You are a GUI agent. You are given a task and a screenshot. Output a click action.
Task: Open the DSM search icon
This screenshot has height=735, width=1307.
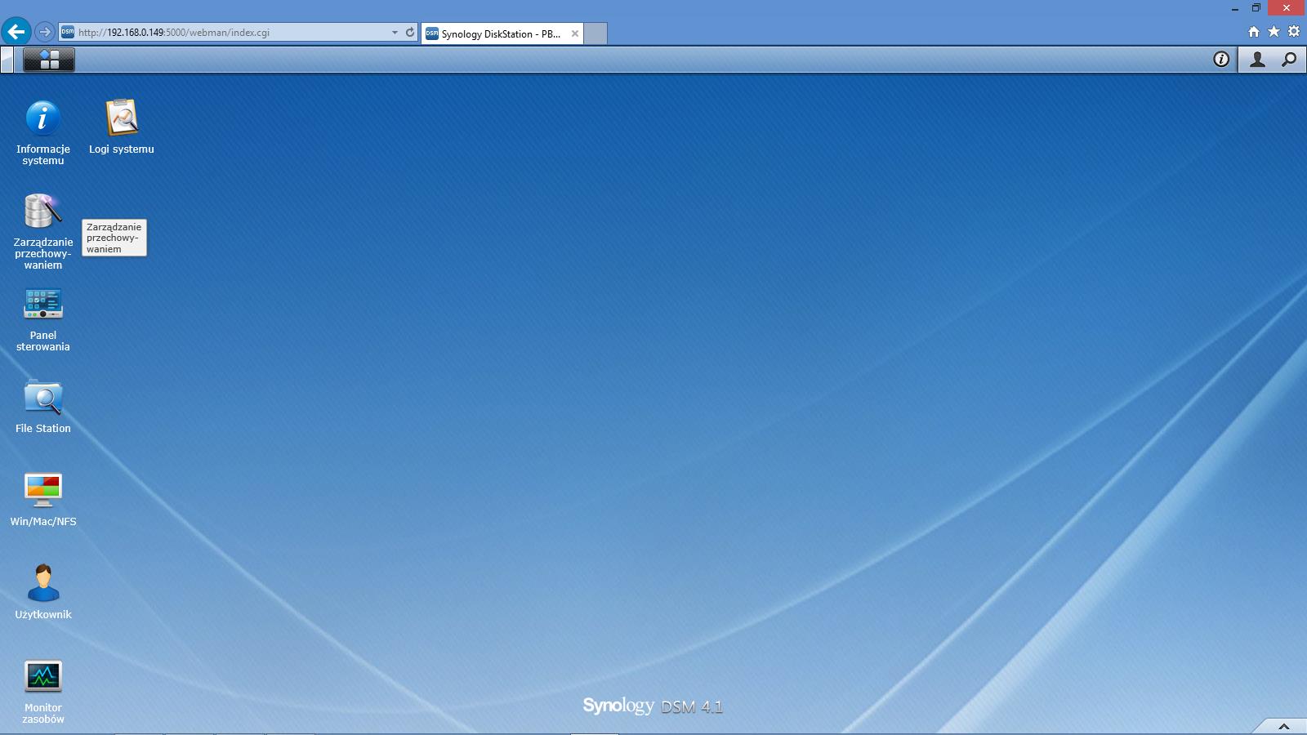coord(1289,60)
